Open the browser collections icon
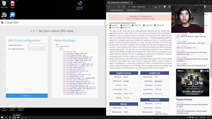This screenshot has width=212, height=119. coord(169,7)
